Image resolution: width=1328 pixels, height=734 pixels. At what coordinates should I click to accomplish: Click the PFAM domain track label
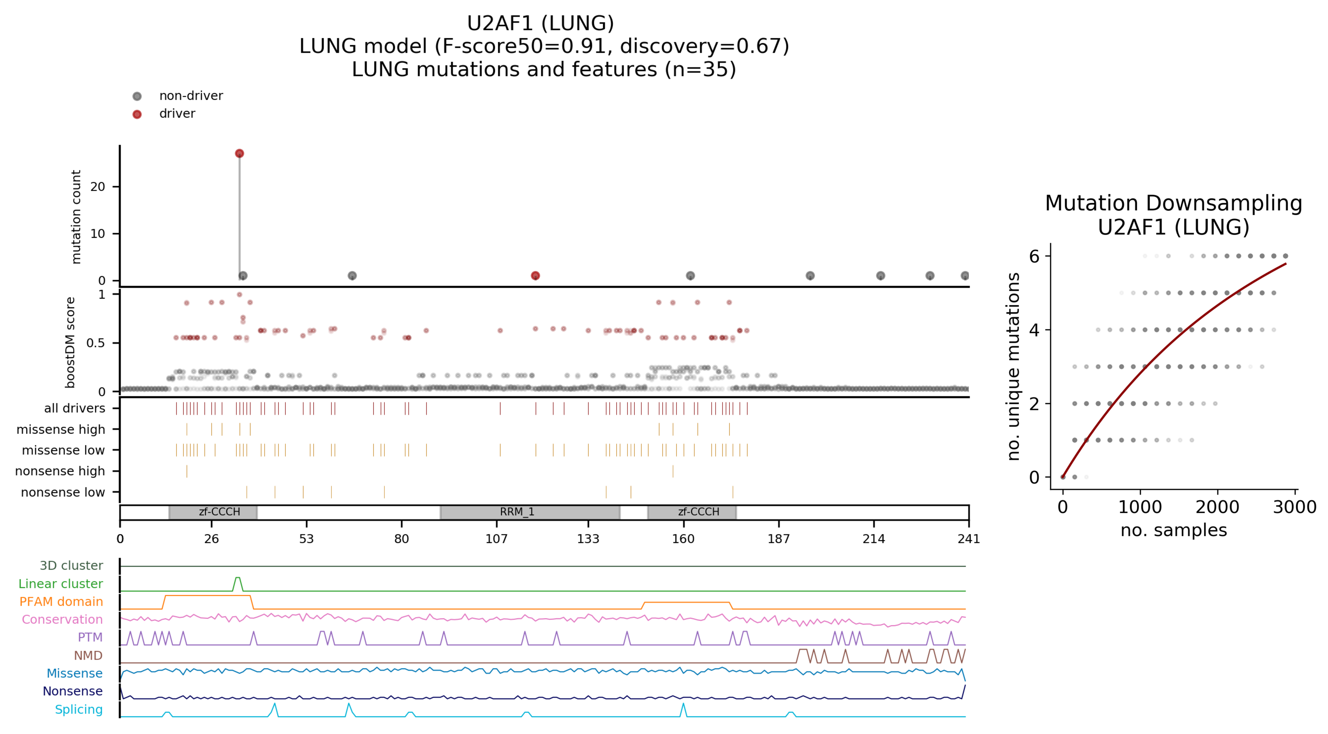point(61,602)
